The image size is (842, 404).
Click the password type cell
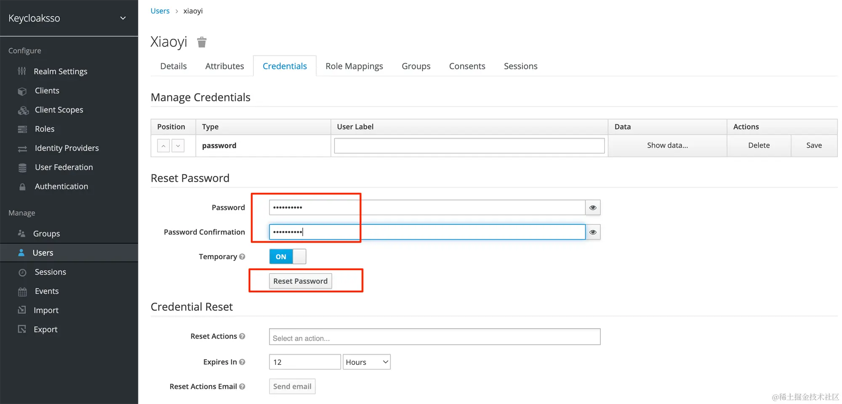pos(263,146)
